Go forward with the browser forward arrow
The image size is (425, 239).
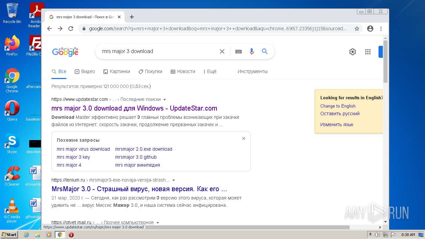tap(60, 29)
